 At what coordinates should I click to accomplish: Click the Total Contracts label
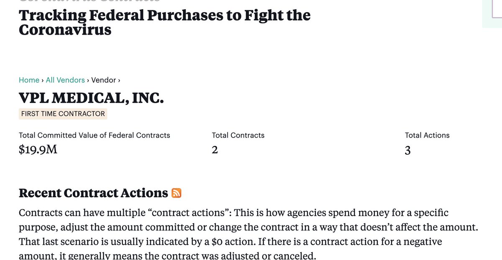click(238, 135)
